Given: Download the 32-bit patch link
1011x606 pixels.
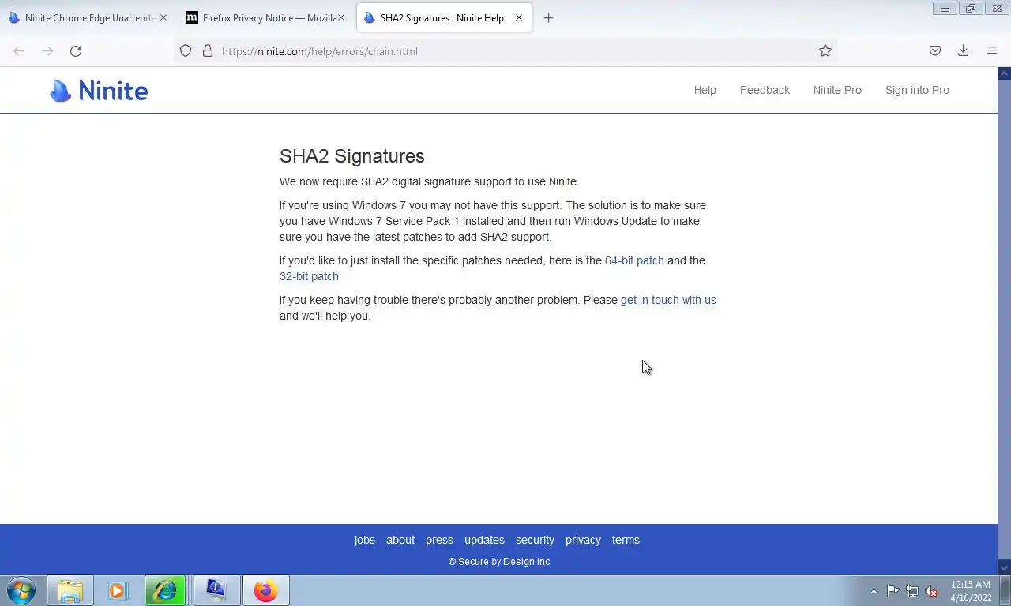Looking at the screenshot, I should pos(309,276).
